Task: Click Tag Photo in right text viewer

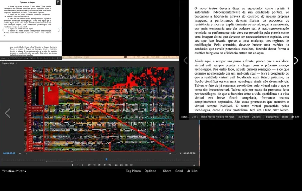Action: tap(243, 117)
